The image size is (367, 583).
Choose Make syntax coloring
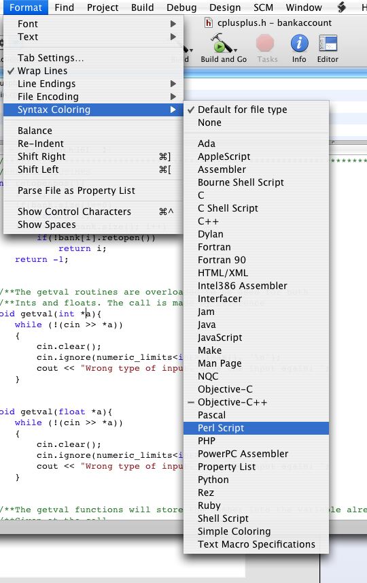pos(256,350)
